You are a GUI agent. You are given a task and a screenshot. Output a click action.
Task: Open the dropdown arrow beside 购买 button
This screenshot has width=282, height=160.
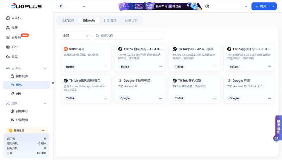273,6
